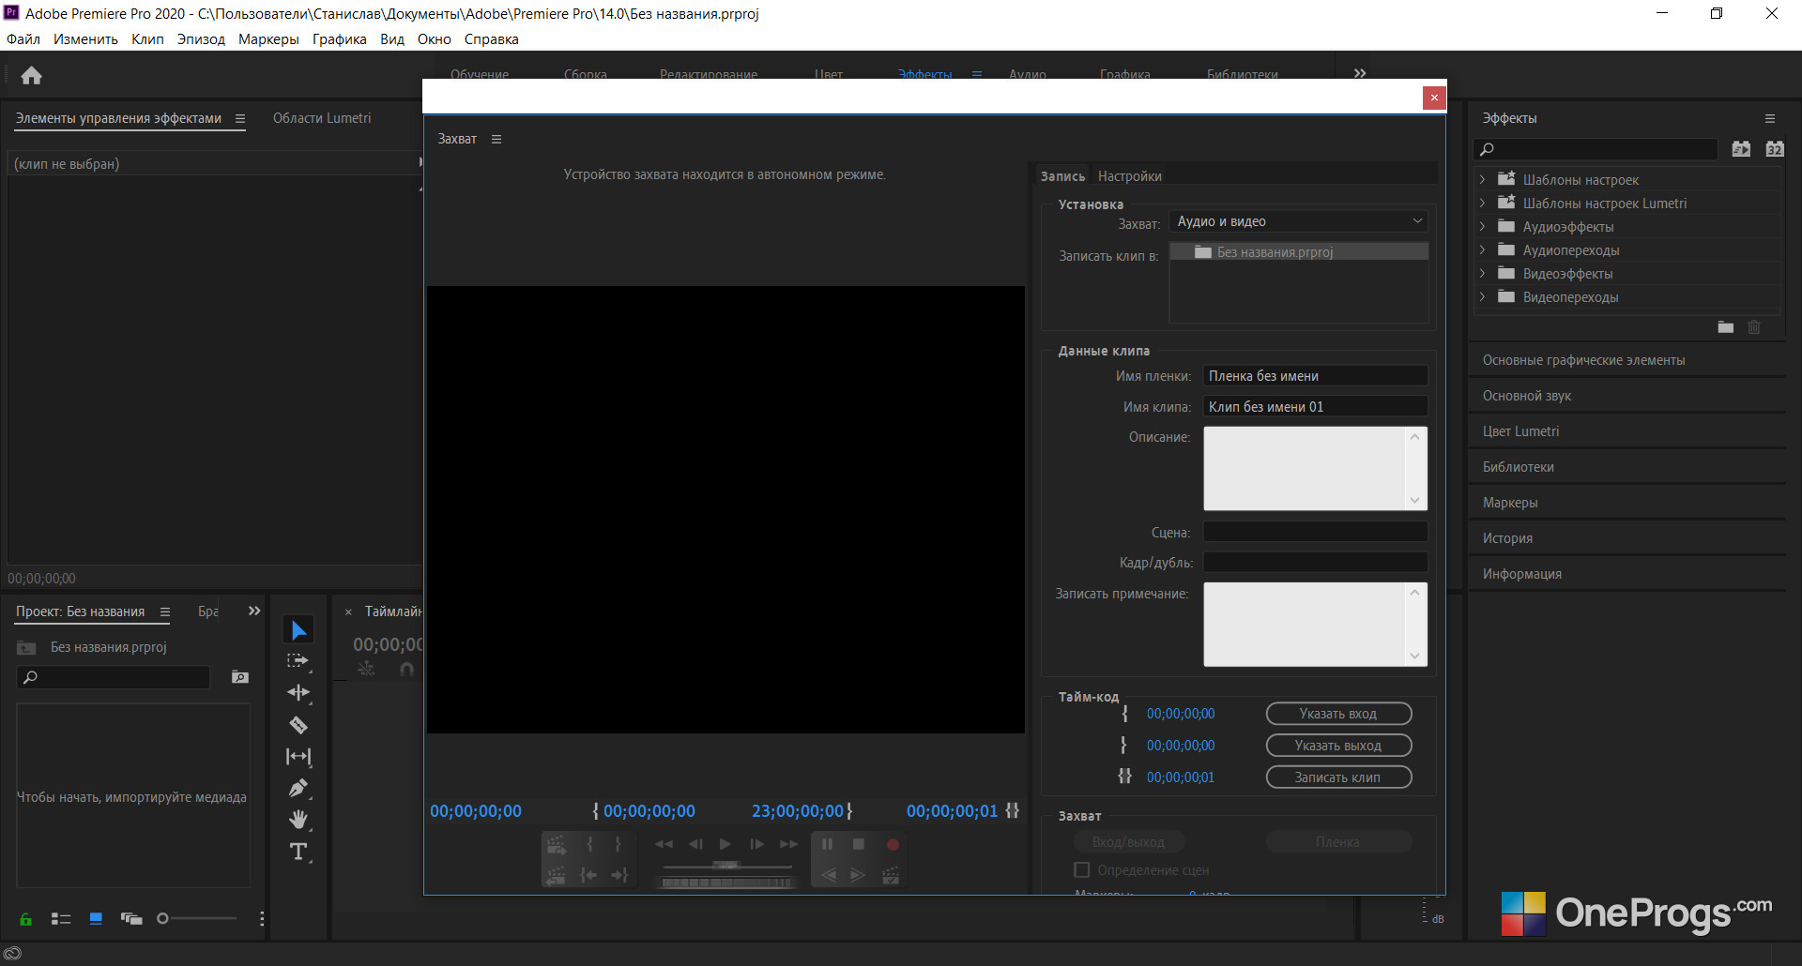
Task: Switch Project panel to Freeform view
Action: (131, 919)
